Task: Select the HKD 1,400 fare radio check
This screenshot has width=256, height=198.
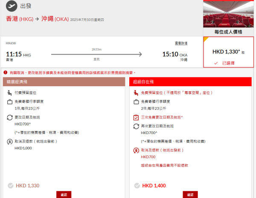Action: 137,186
